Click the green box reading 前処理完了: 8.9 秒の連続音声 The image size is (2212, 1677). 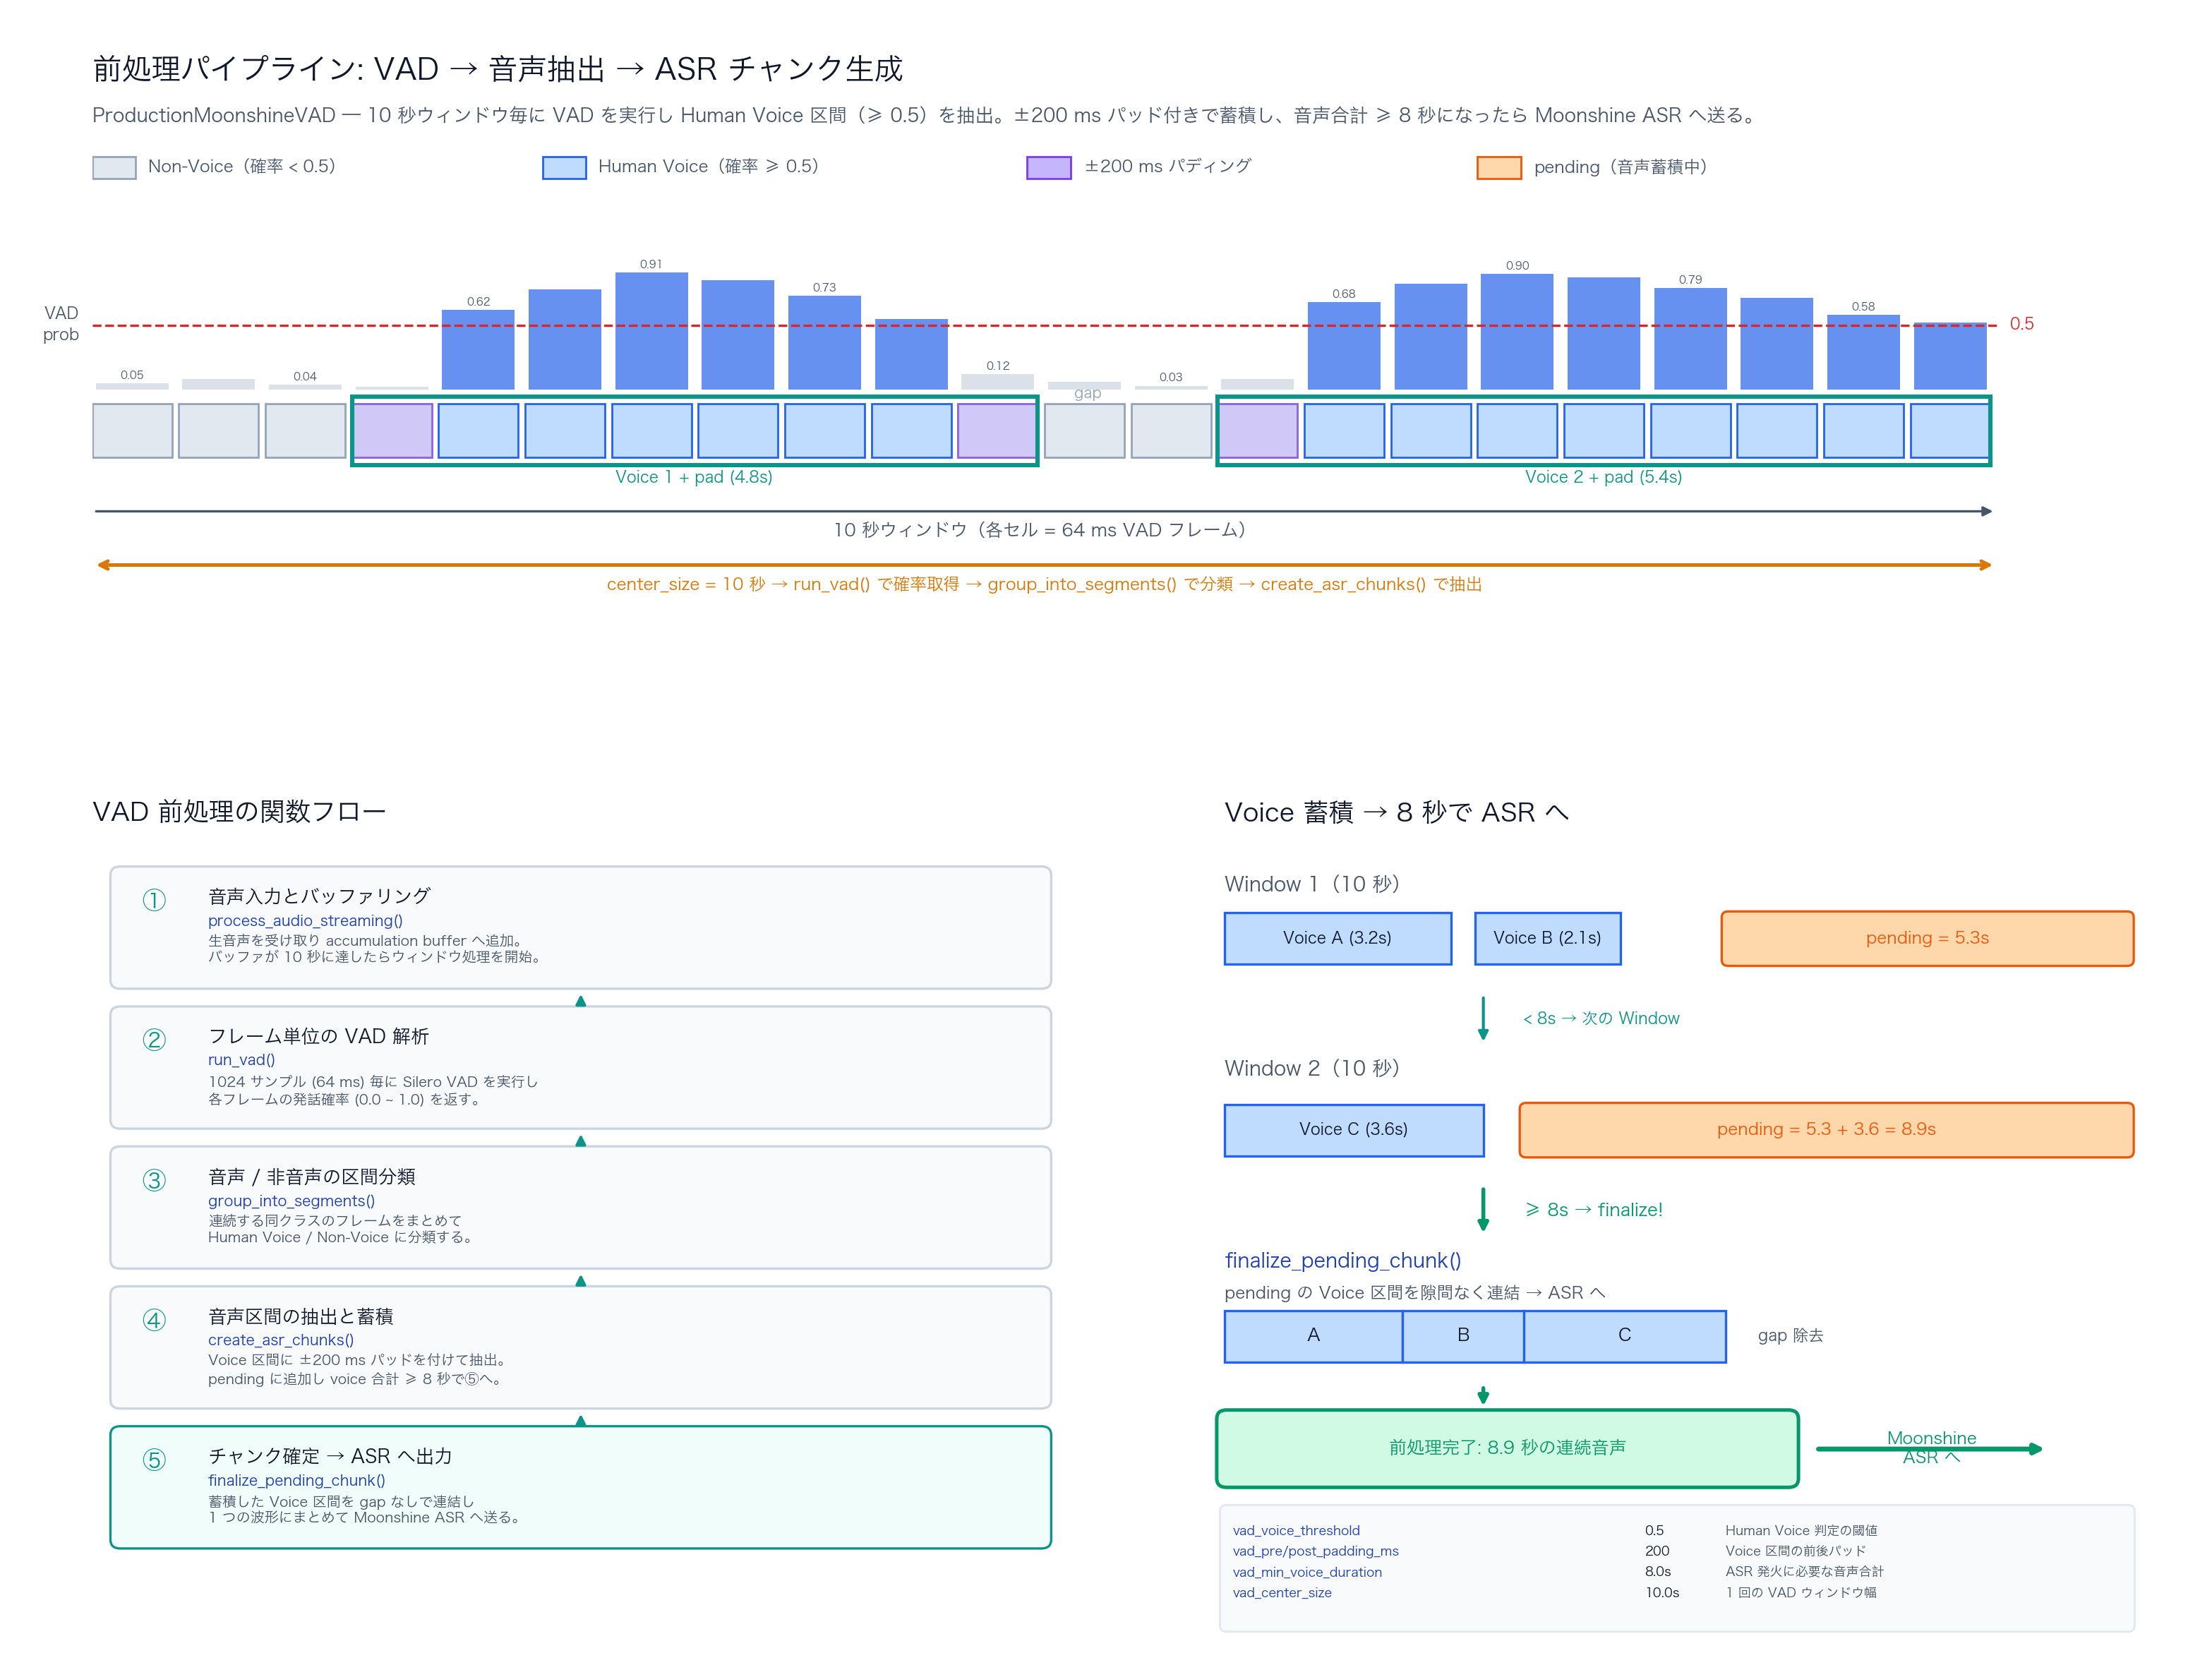(1507, 1448)
